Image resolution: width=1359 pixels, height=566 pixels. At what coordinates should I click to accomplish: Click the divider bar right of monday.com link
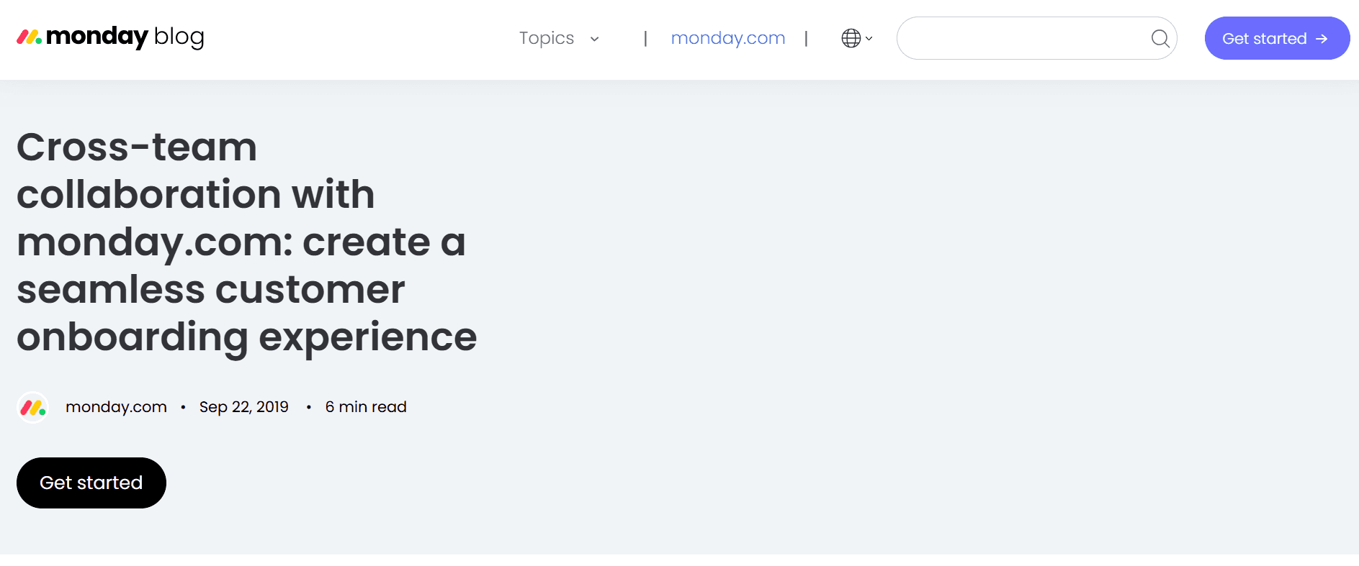pyautogui.click(x=806, y=38)
